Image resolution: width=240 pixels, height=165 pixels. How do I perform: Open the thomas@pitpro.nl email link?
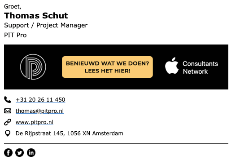(39, 111)
